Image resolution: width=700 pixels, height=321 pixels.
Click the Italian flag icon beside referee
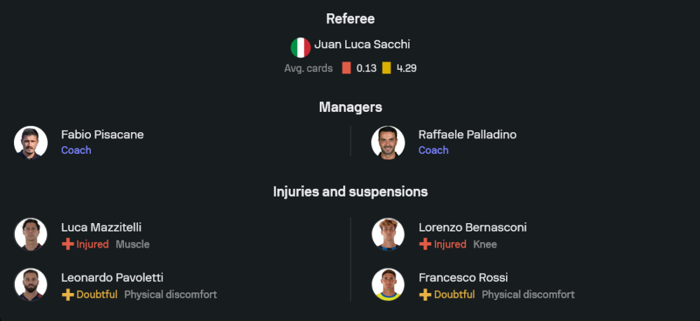click(x=300, y=48)
